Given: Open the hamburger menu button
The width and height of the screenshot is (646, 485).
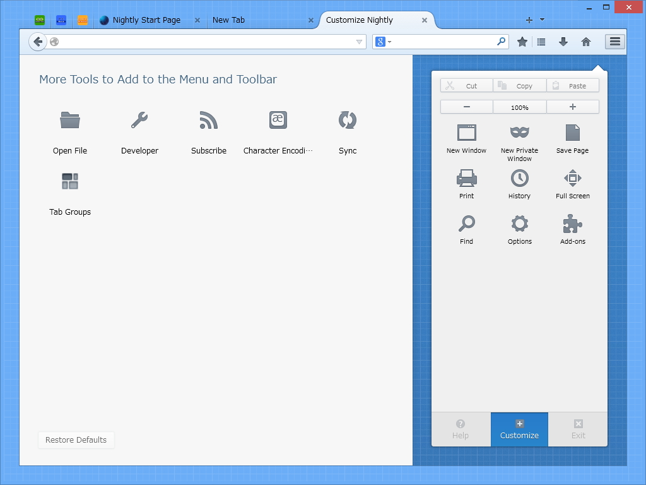Looking at the screenshot, I should [615, 42].
